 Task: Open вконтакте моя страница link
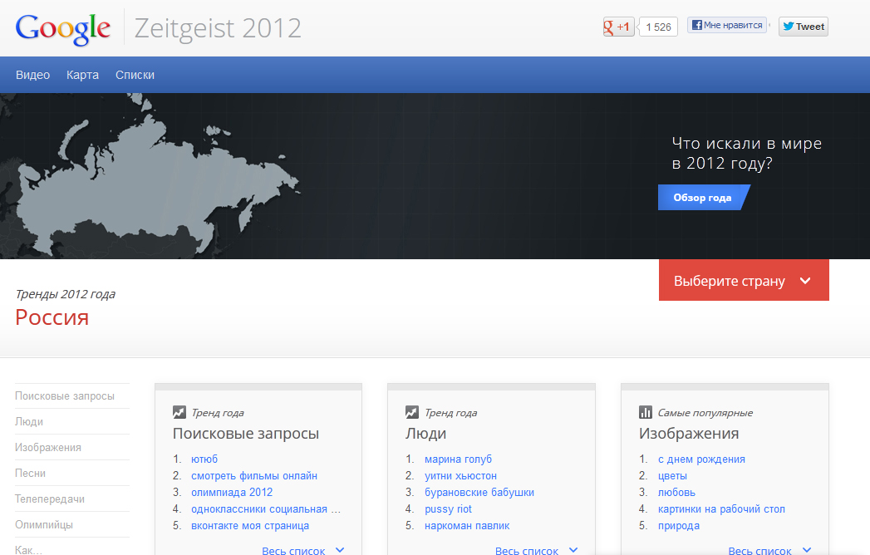coord(249,526)
